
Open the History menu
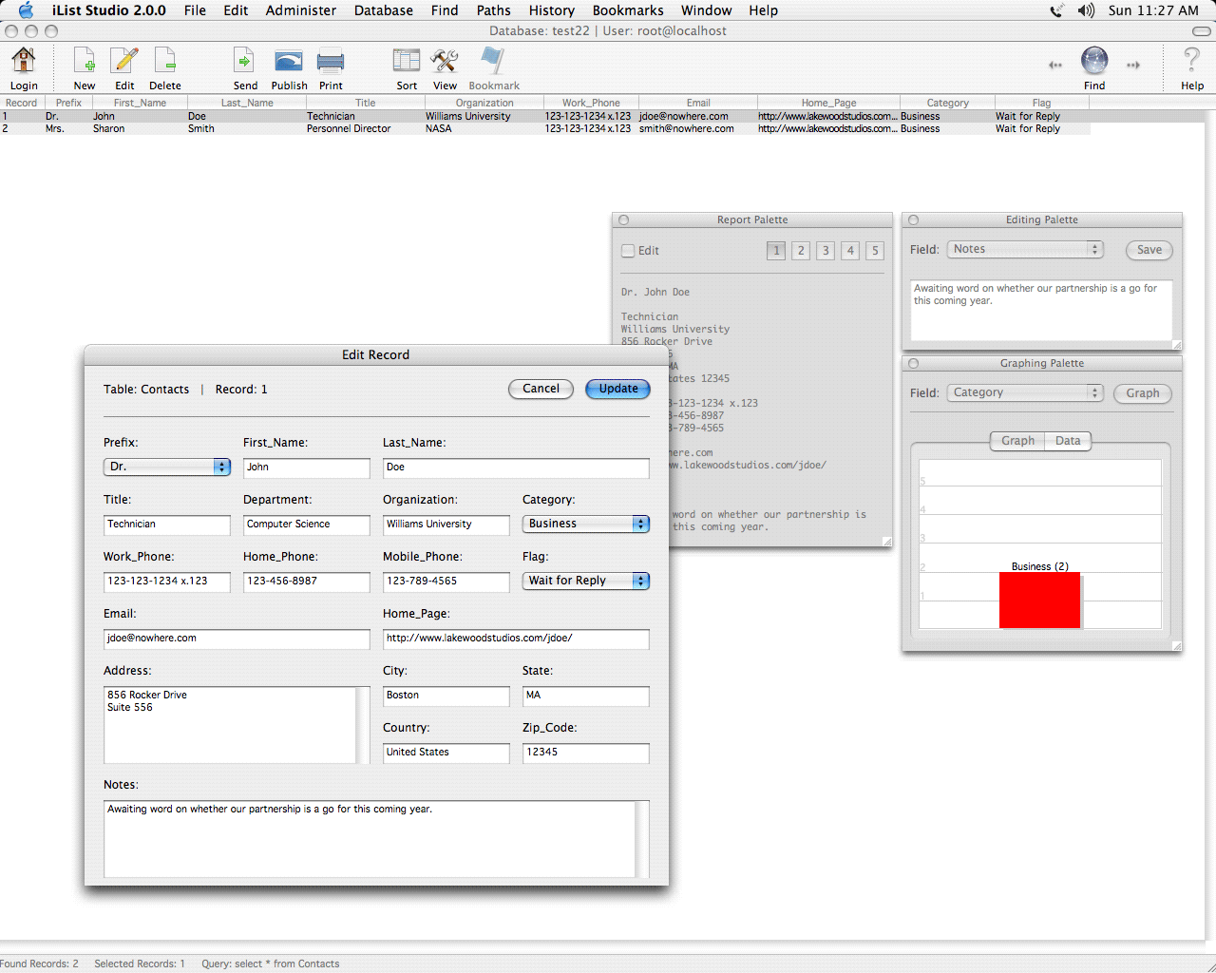[x=551, y=10]
